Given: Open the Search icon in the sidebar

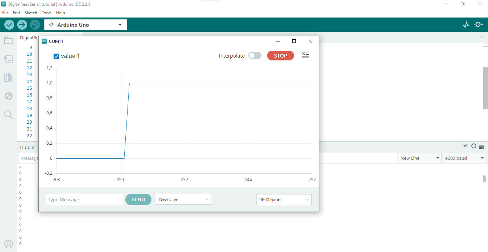Looking at the screenshot, I should point(9,115).
